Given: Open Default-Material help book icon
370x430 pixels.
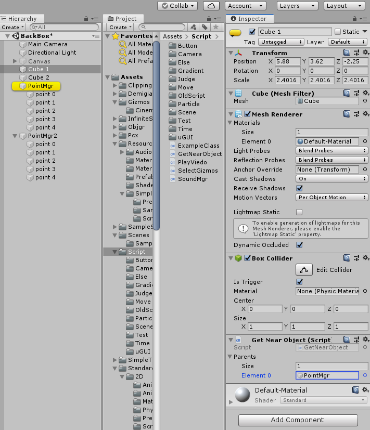Looking at the screenshot, I should point(355,389).
